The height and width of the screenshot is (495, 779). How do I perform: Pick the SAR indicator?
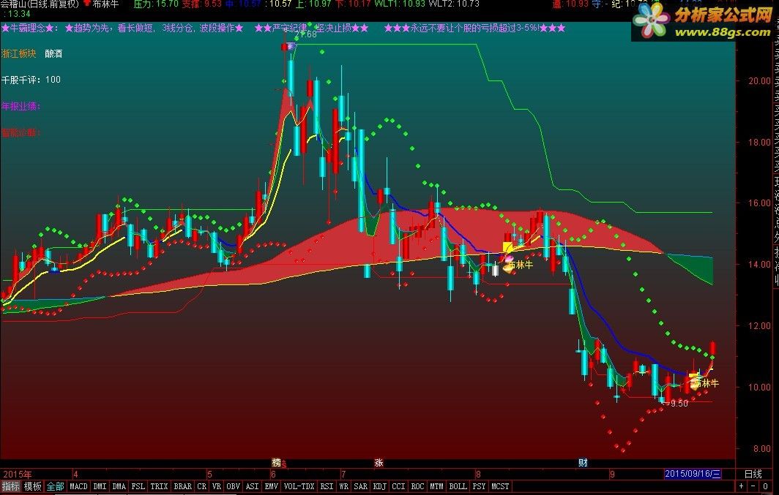(361, 486)
